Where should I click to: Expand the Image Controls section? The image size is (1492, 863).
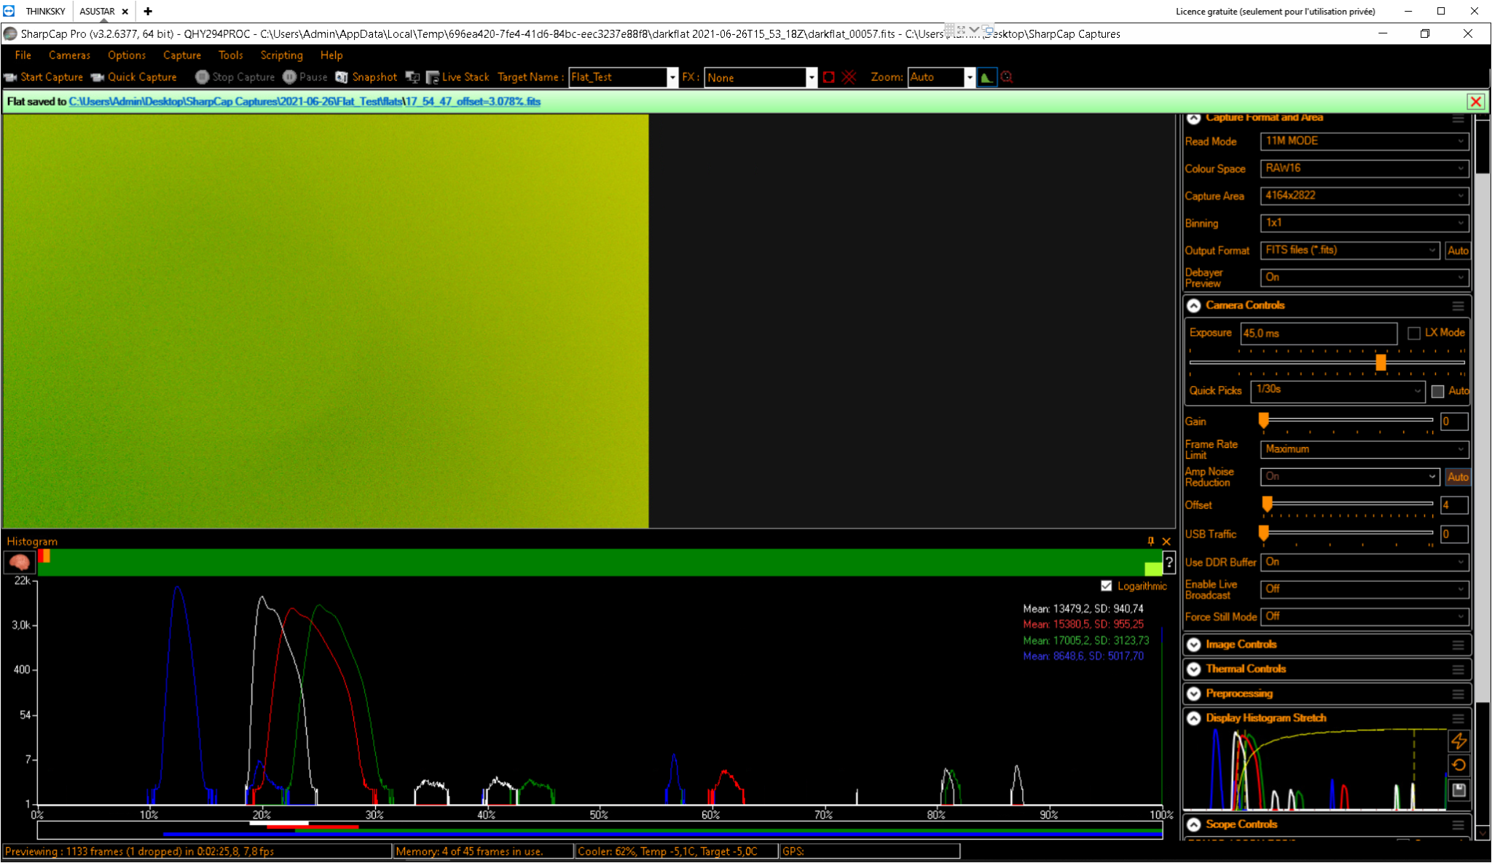[1193, 645]
